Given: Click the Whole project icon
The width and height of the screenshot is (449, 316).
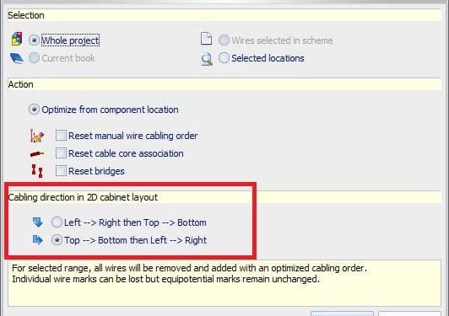Looking at the screenshot, I should tap(17, 39).
